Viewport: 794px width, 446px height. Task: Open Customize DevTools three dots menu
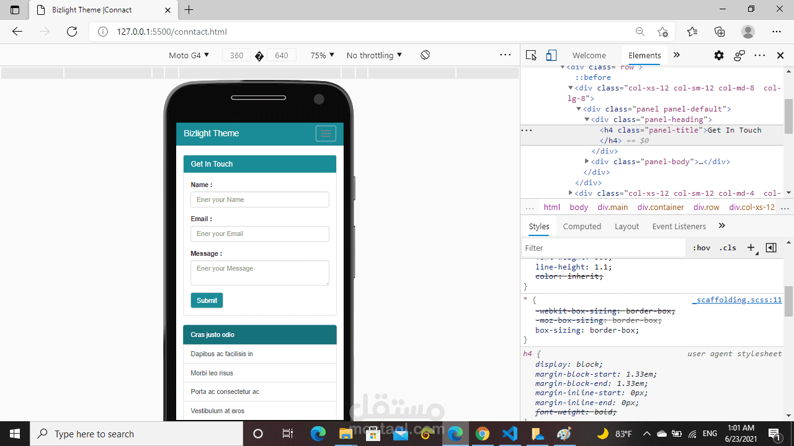point(760,55)
